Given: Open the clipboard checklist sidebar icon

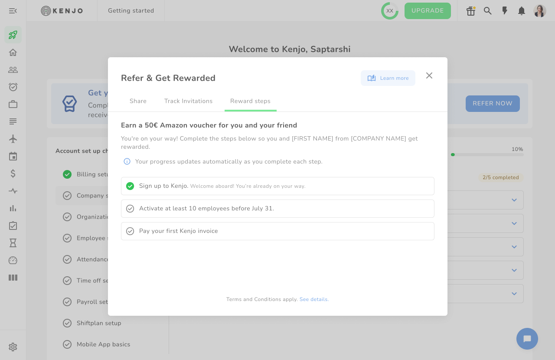Looking at the screenshot, I should 13,226.
